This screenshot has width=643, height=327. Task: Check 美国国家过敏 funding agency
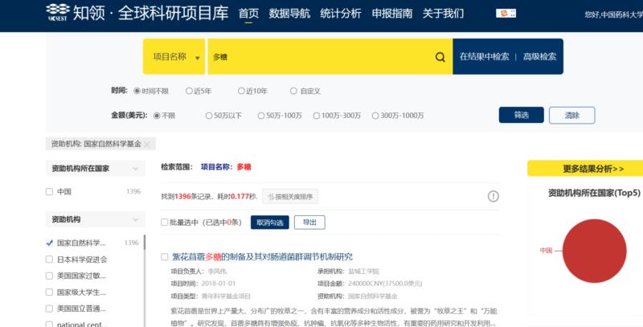pos(49,276)
